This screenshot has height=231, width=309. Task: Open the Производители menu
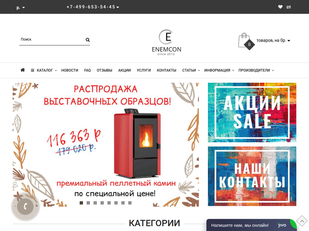[x=256, y=70]
